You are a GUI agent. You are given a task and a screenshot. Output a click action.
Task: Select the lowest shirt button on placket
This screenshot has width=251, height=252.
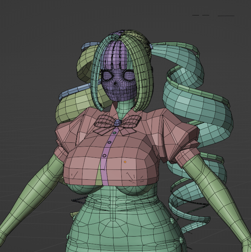coord(104,155)
